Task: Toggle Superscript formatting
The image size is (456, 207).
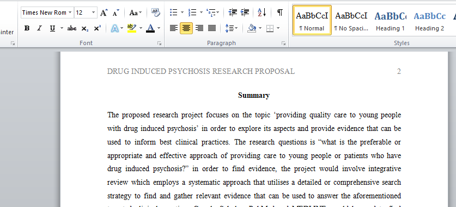Action: (x=98, y=28)
